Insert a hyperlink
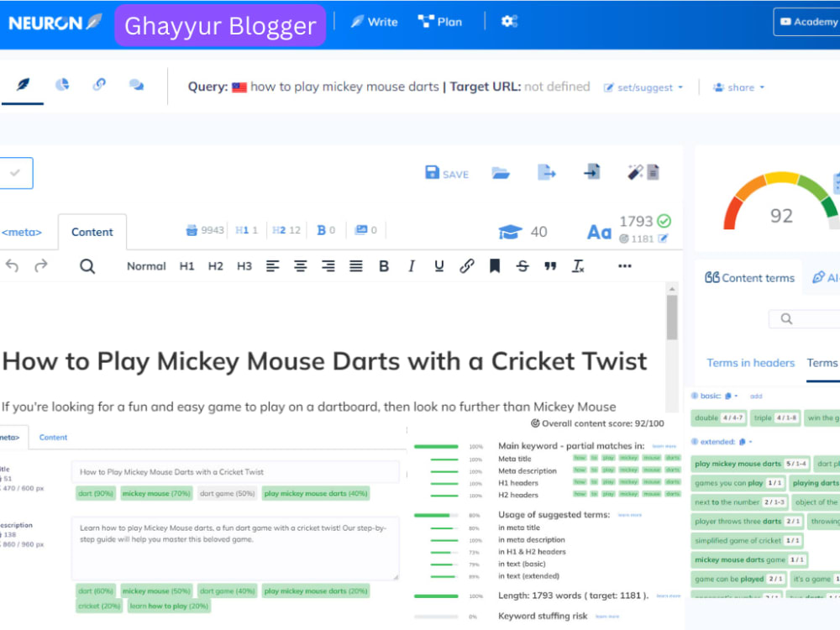This screenshot has height=630, width=840. tap(467, 266)
